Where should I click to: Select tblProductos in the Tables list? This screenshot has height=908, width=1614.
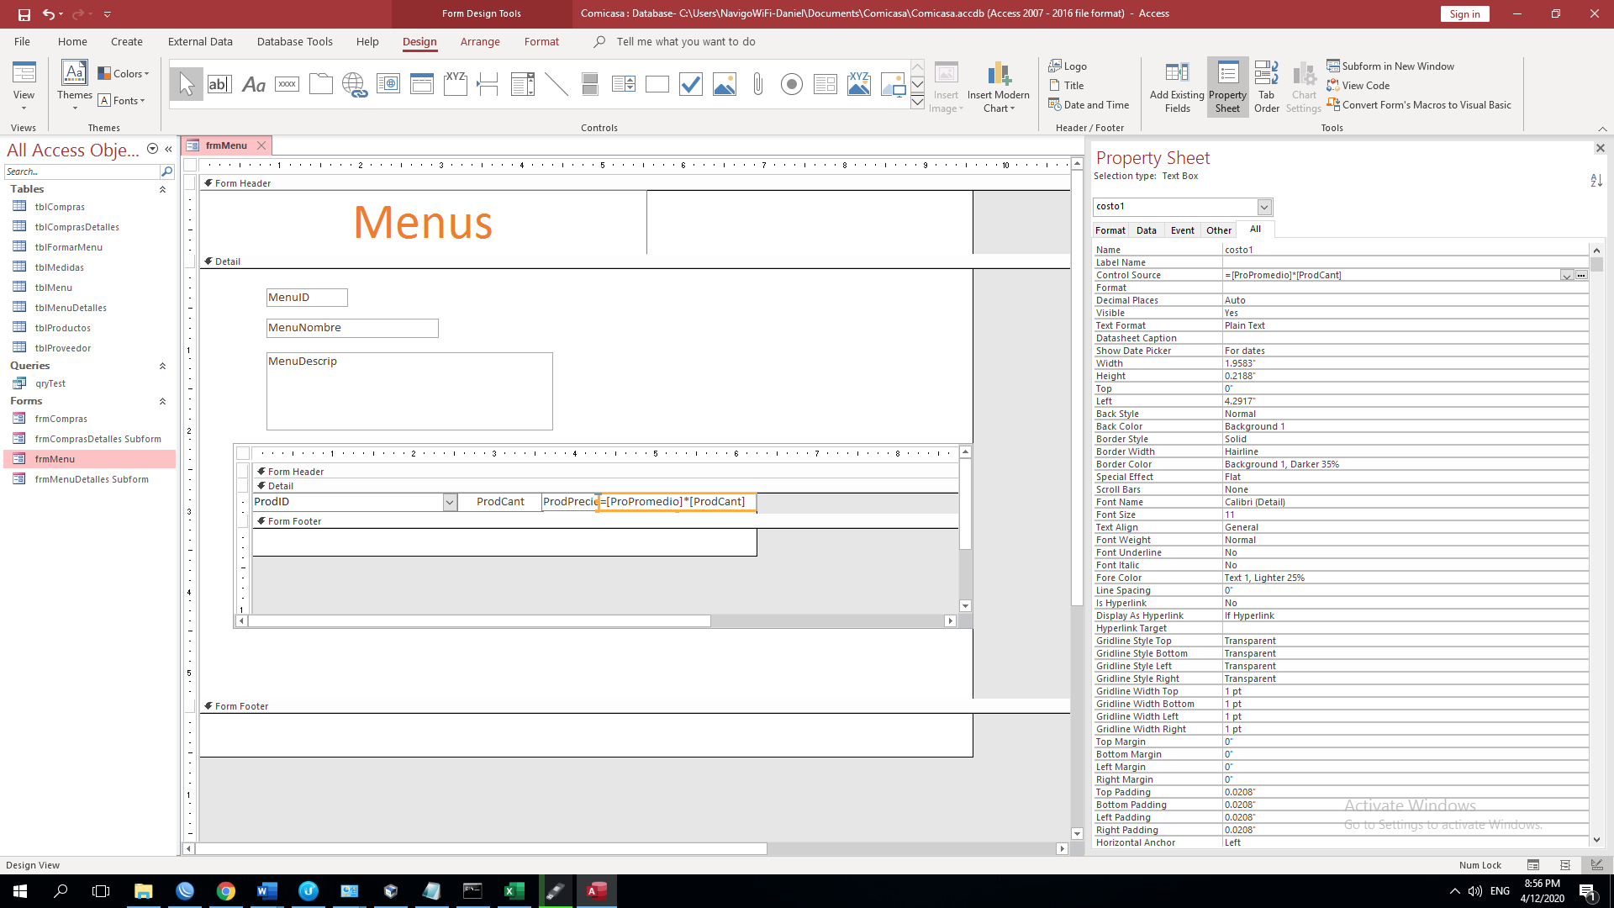click(63, 328)
